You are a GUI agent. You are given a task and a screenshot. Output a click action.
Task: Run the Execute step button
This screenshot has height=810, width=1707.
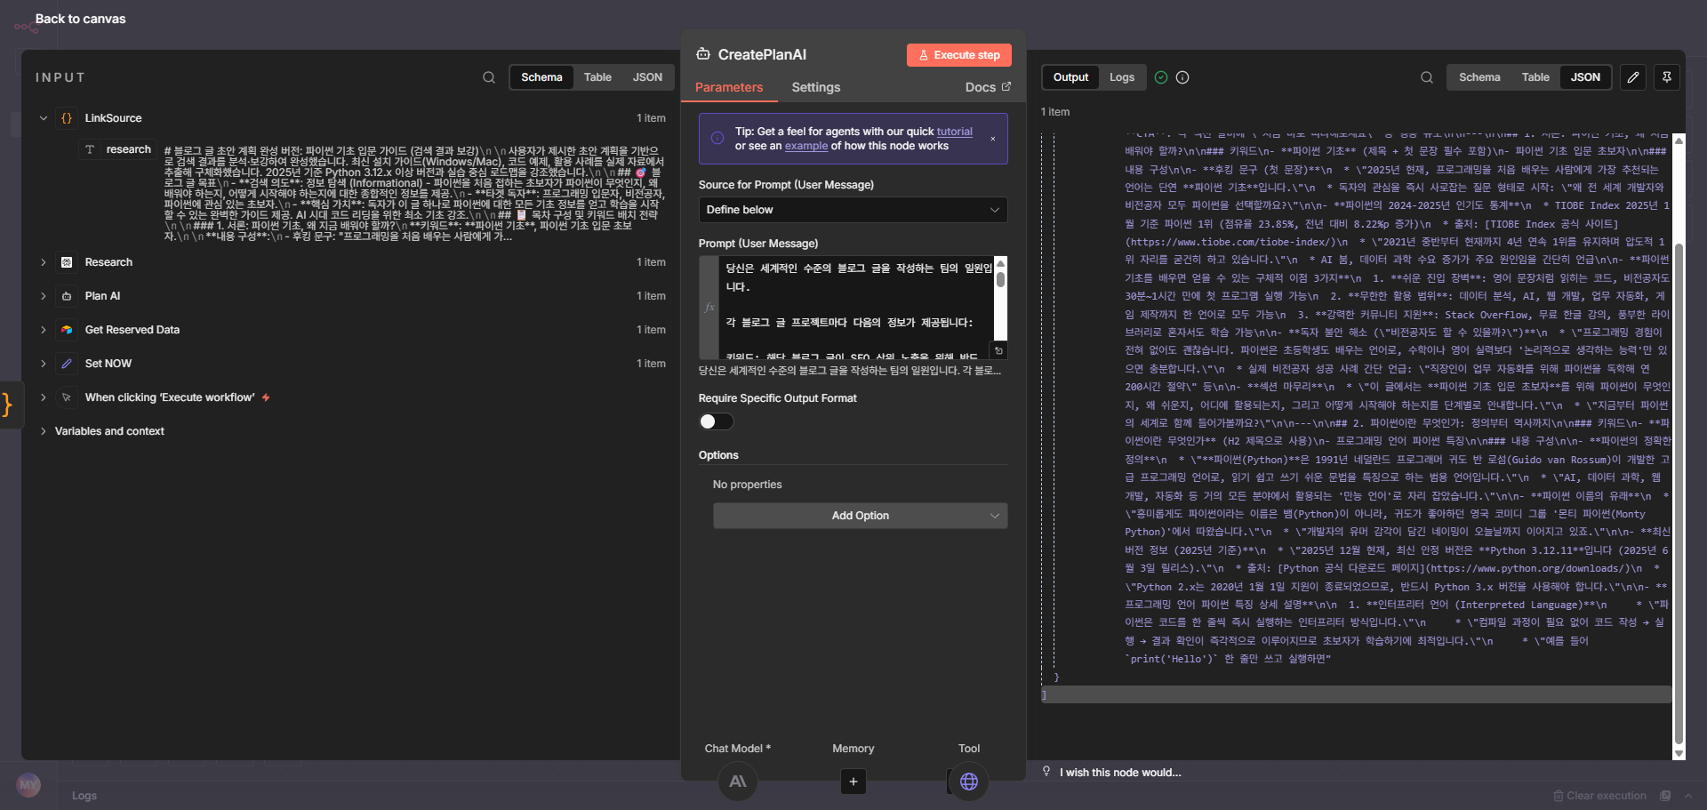click(x=959, y=55)
